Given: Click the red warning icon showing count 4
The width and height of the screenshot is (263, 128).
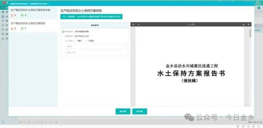Looking at the screenshot, I should 12,15.
